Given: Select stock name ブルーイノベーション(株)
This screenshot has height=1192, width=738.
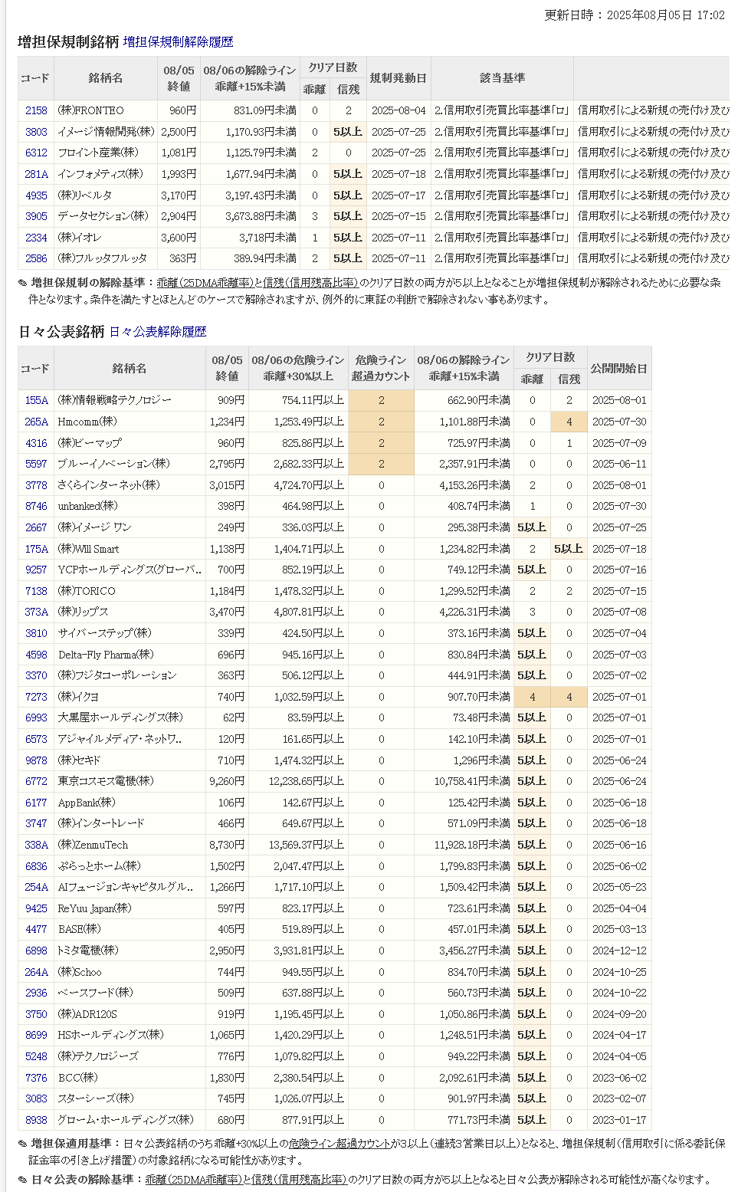Looking at the screenshot, I should [114, 464].
